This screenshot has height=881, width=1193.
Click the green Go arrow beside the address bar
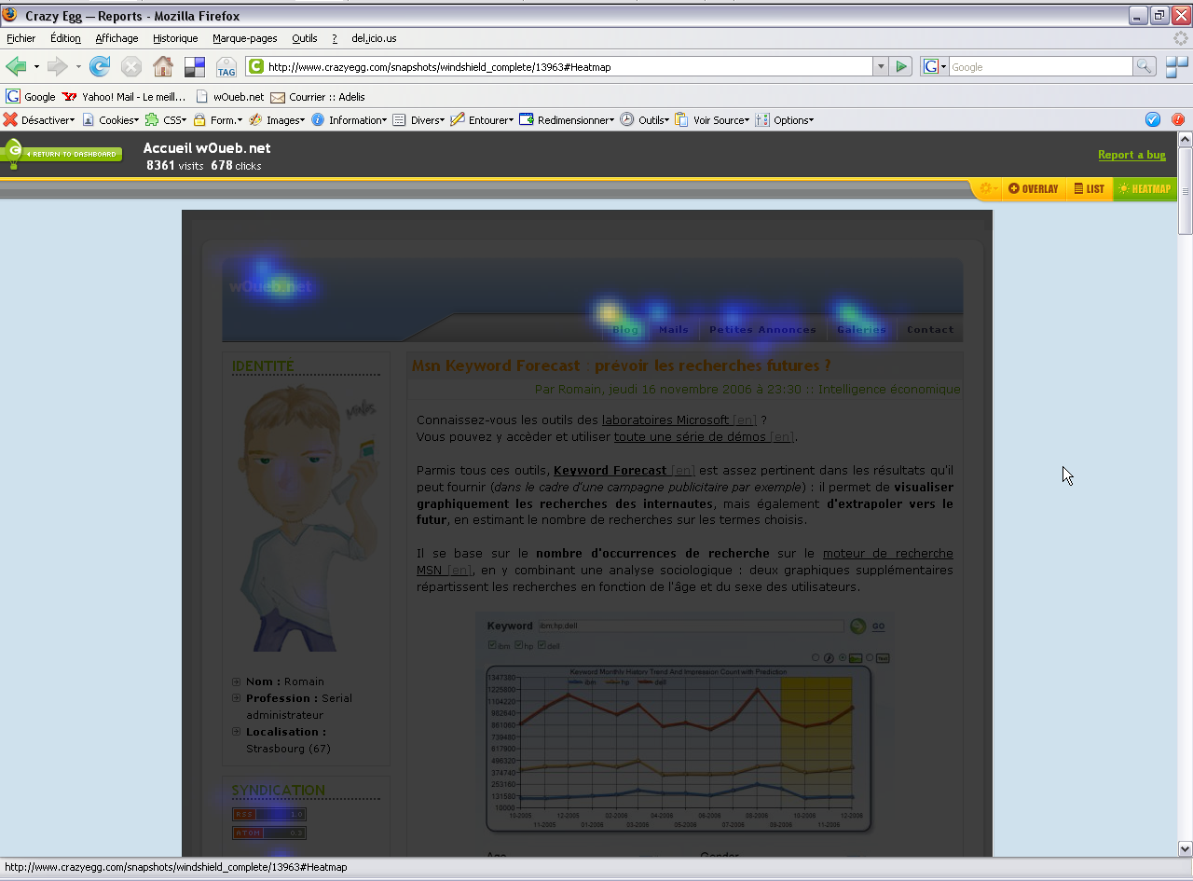pos(901,66)
